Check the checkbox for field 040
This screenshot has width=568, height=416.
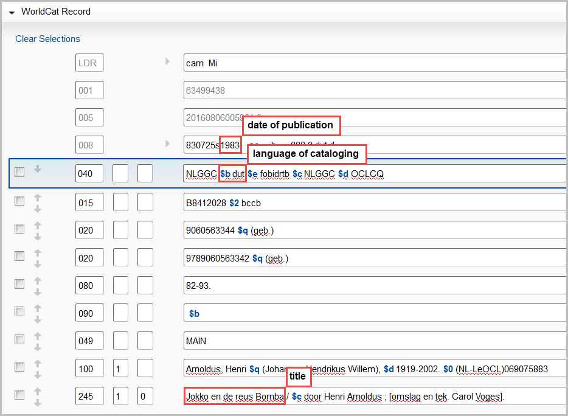19,173
